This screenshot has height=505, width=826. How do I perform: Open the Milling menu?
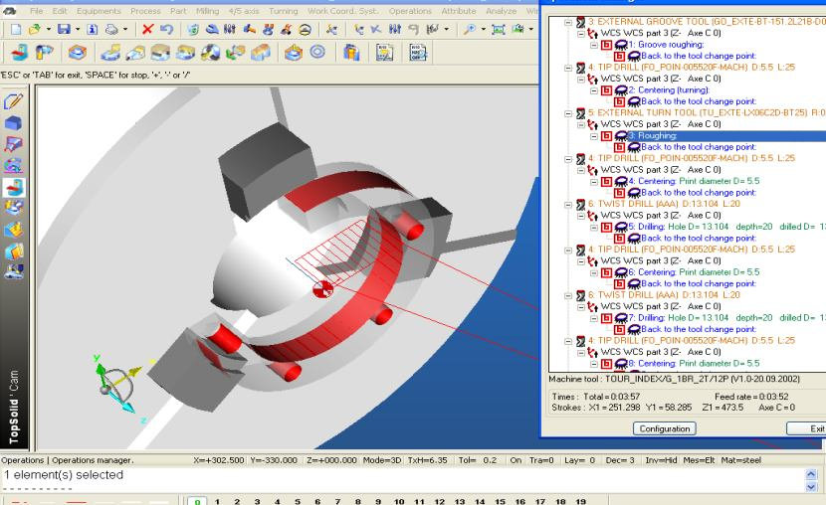(x=207, y=11)
